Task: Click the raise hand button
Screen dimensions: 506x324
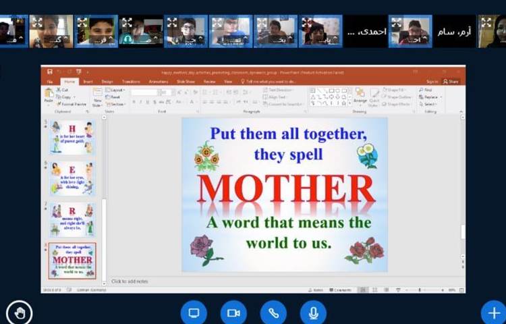Action: pyautogui.click(x=19, y=313)
